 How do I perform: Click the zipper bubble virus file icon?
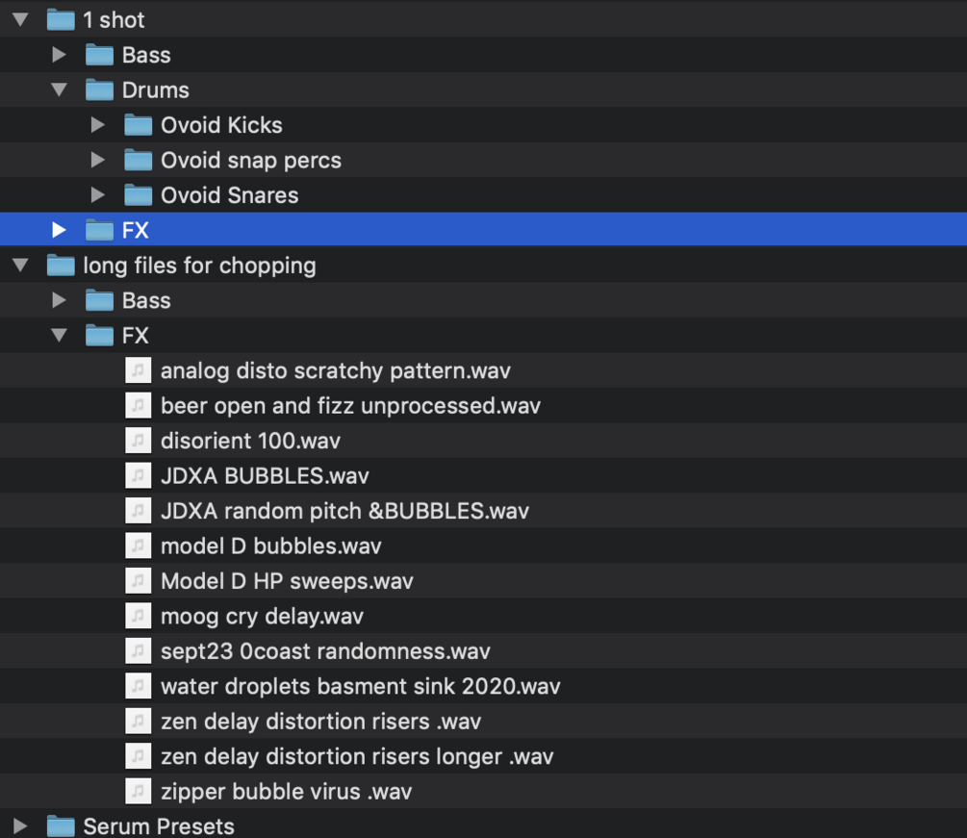click(x=139, y=792)
